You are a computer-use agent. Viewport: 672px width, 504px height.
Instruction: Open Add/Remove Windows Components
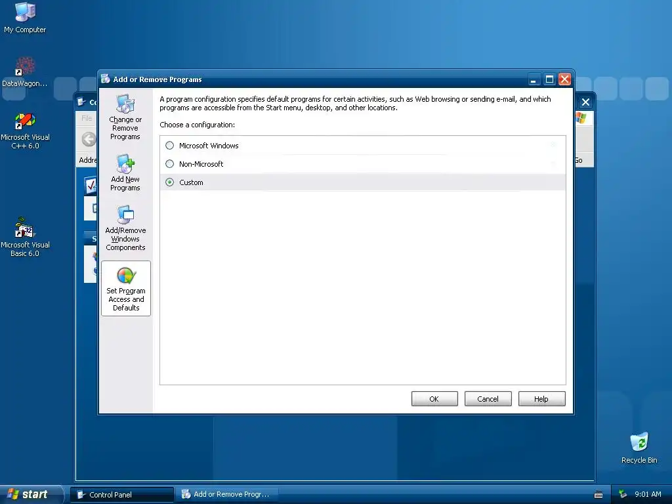[125, 228]
